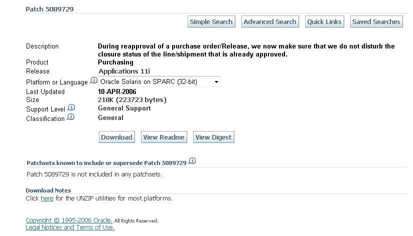Click the Download Notes section heading
Image resolution: width=413 pixels, height=236 pixels.
pos(49,190)
